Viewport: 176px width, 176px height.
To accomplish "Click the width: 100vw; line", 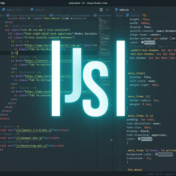I will [x=140, y=23].
